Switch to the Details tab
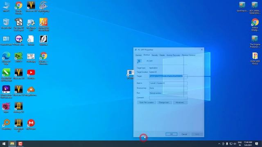The height and width of the screenshot is (147, 262). click(x=162, y=55)
